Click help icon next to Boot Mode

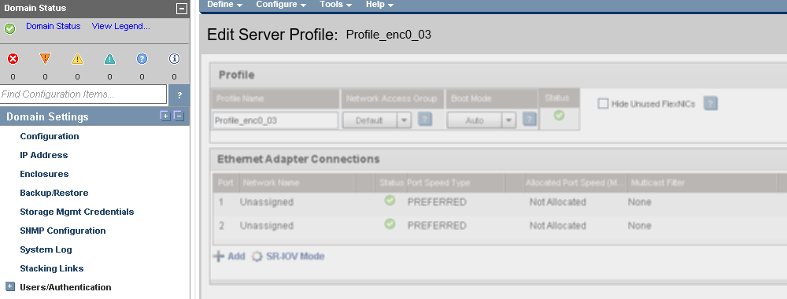529,120
